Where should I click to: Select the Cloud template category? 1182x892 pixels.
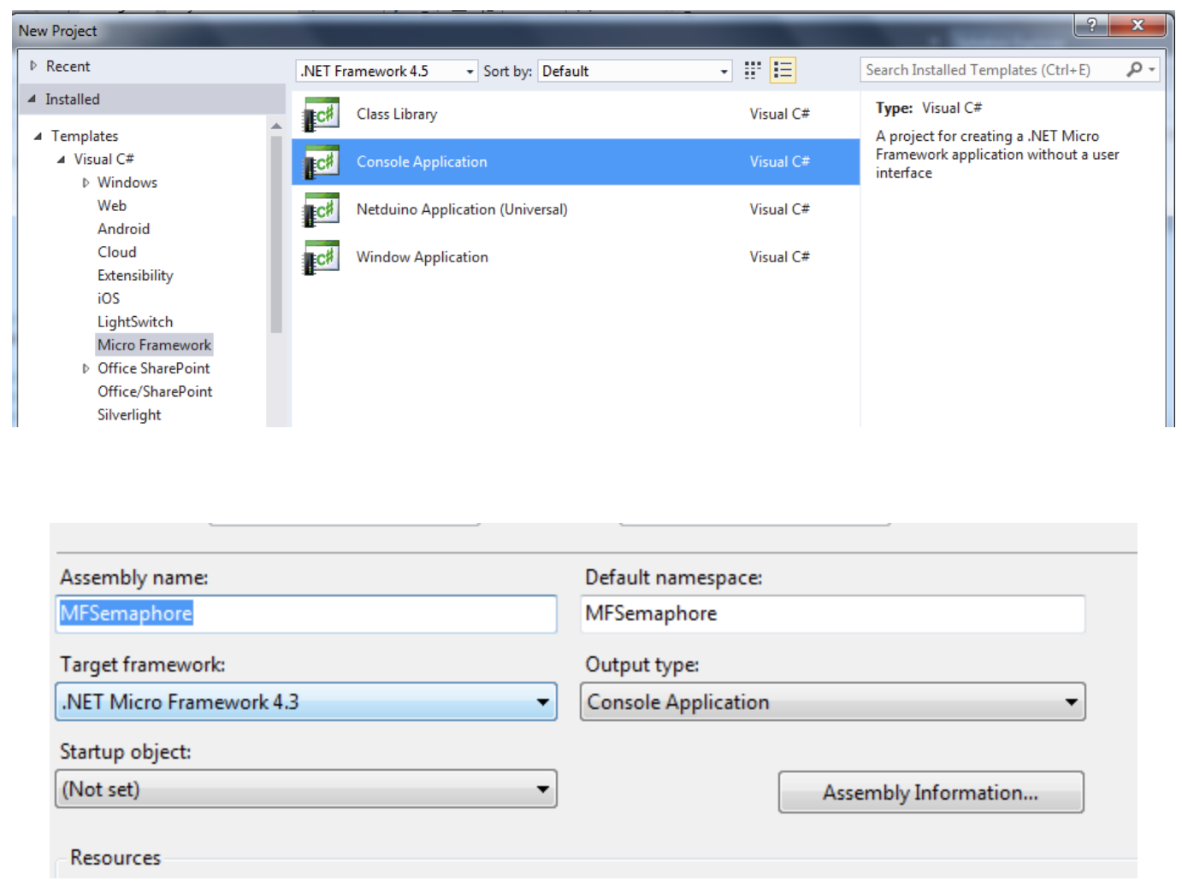pyautogui.click(x=117, y=252)
